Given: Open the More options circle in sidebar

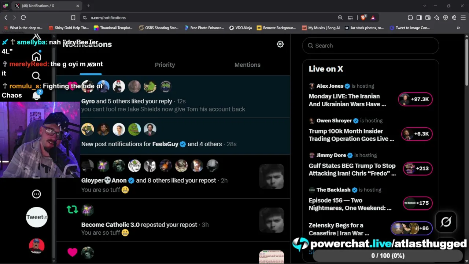Looking at the screenshot, I should click(36, 194).
